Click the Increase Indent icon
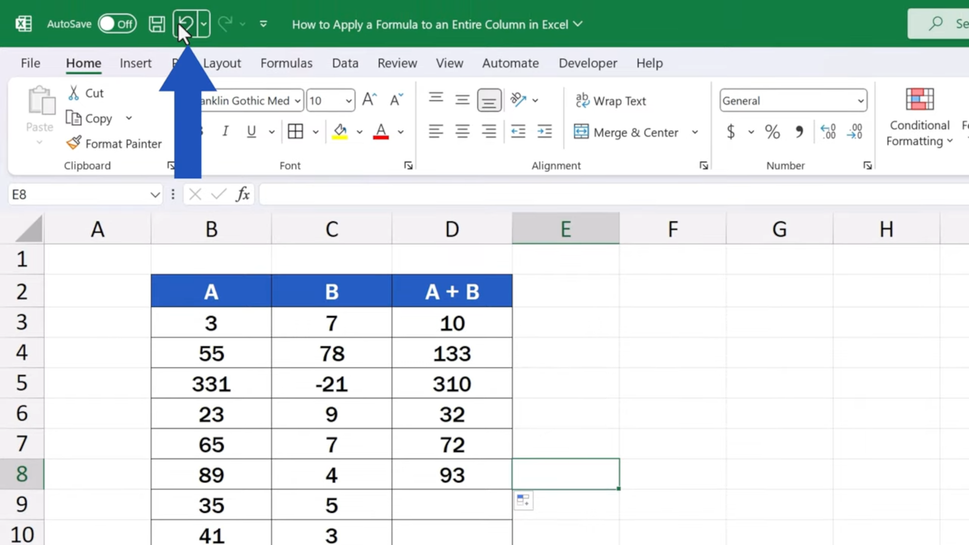Image resolution: width=969 pixels, height=545 pixels. (545, 132)
